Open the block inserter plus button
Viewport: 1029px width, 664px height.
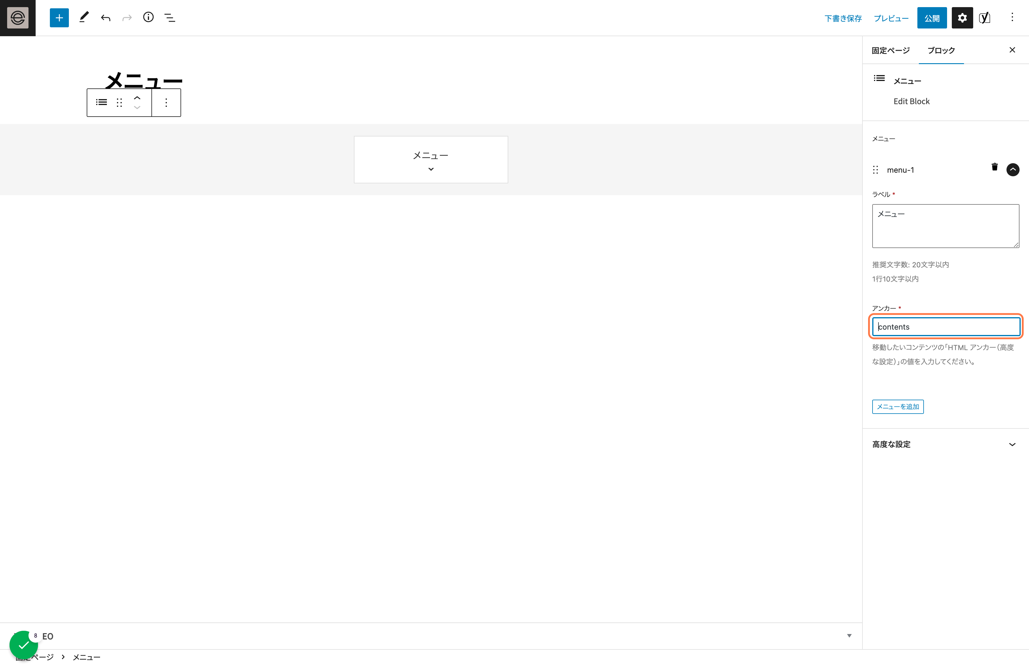pos(59,18)
